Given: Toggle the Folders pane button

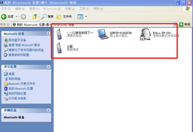Looking at the screenshot, I should [x=64, y=17].
